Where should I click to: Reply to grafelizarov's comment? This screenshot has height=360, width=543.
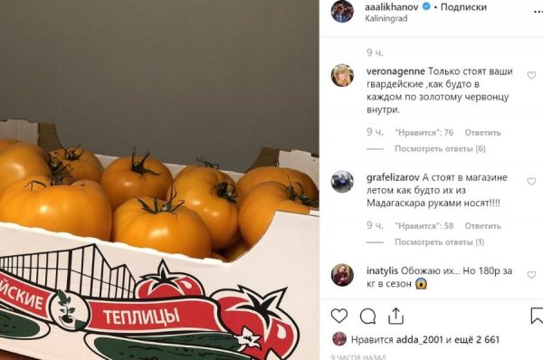tap(482, 226)
